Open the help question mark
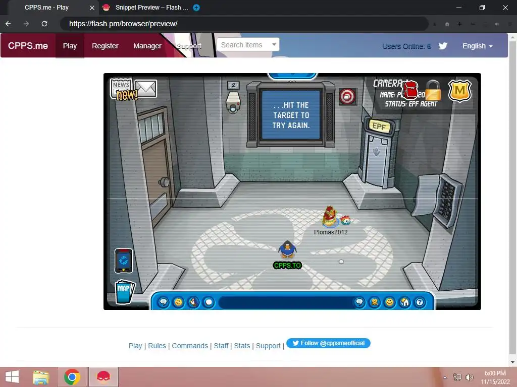This screenshot has height=387, width=517. coord(420,302)
